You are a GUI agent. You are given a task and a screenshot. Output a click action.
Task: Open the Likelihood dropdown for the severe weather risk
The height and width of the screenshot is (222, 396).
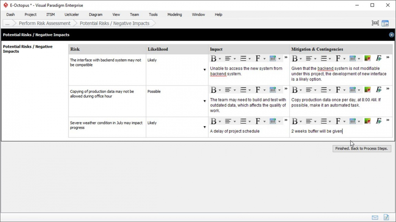[205, 127]
